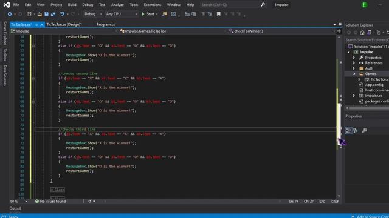
Task: Open the checkForWinner() member dropdown
Action: click(x=281, y=31)
